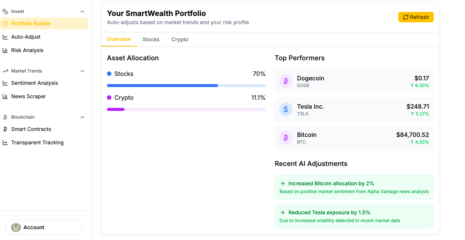Switch to the Crypto tab
The width and height of the screenshot is (465, 240).
pos(180,39)
